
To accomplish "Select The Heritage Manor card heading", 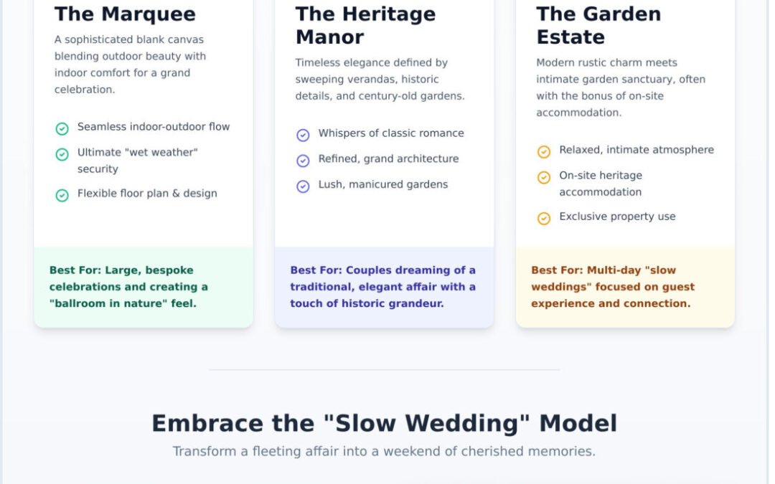I will (365, 25).
